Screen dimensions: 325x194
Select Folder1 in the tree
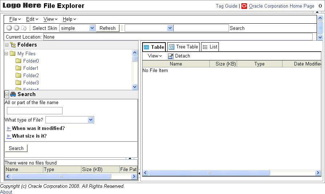(31, 68)
